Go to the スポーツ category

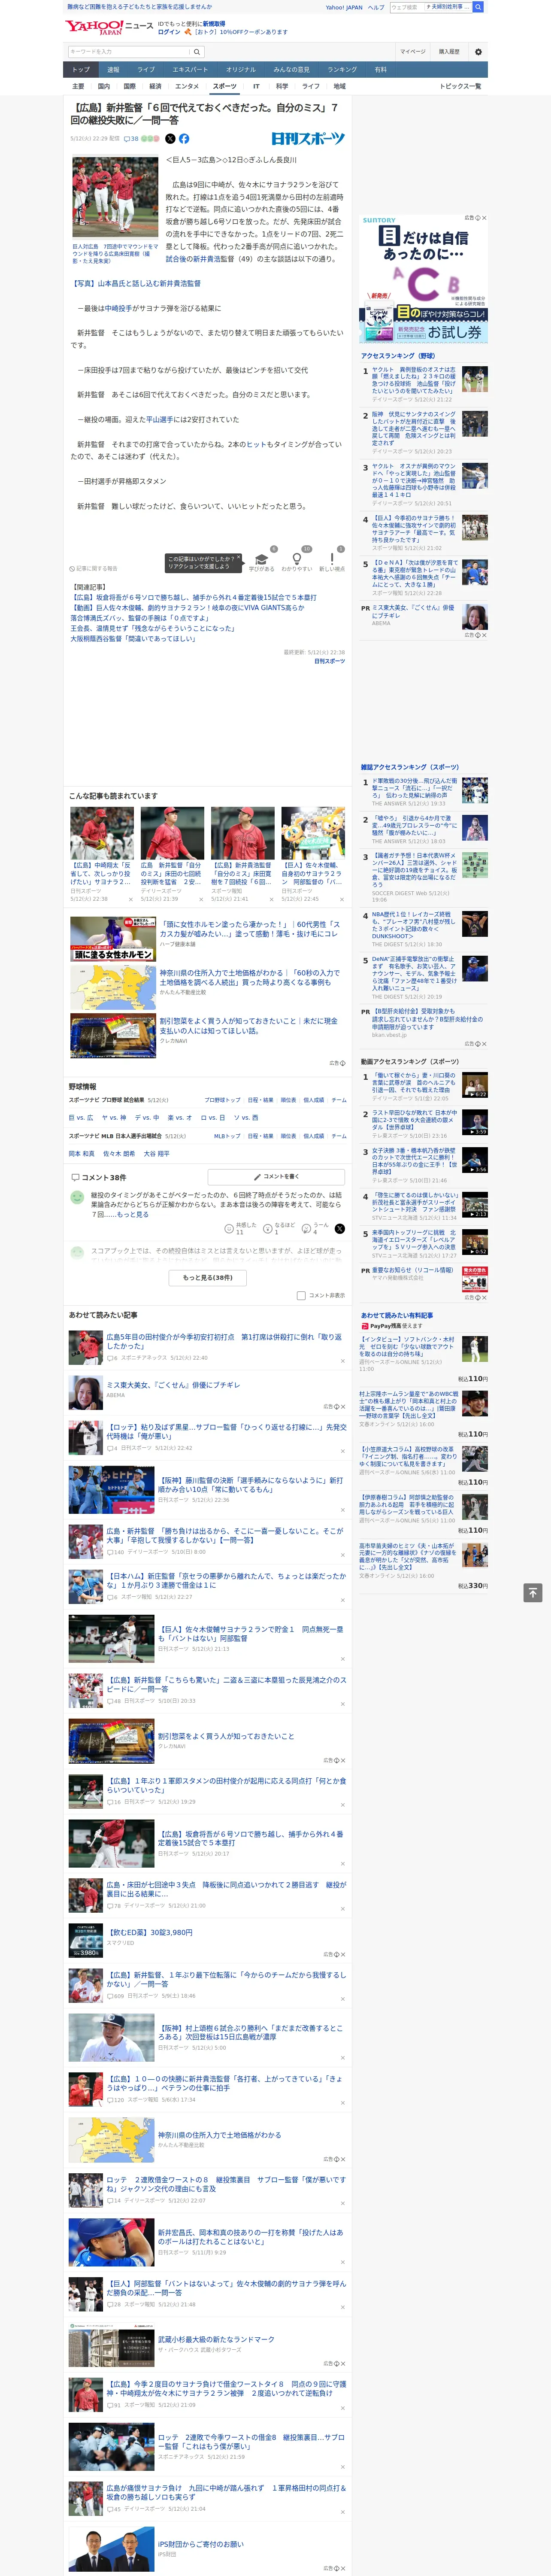tap(225, 86)
